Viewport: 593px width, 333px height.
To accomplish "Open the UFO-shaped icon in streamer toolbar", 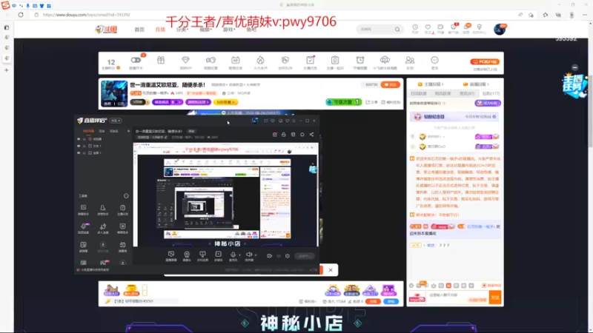I will tap(385, 61).
